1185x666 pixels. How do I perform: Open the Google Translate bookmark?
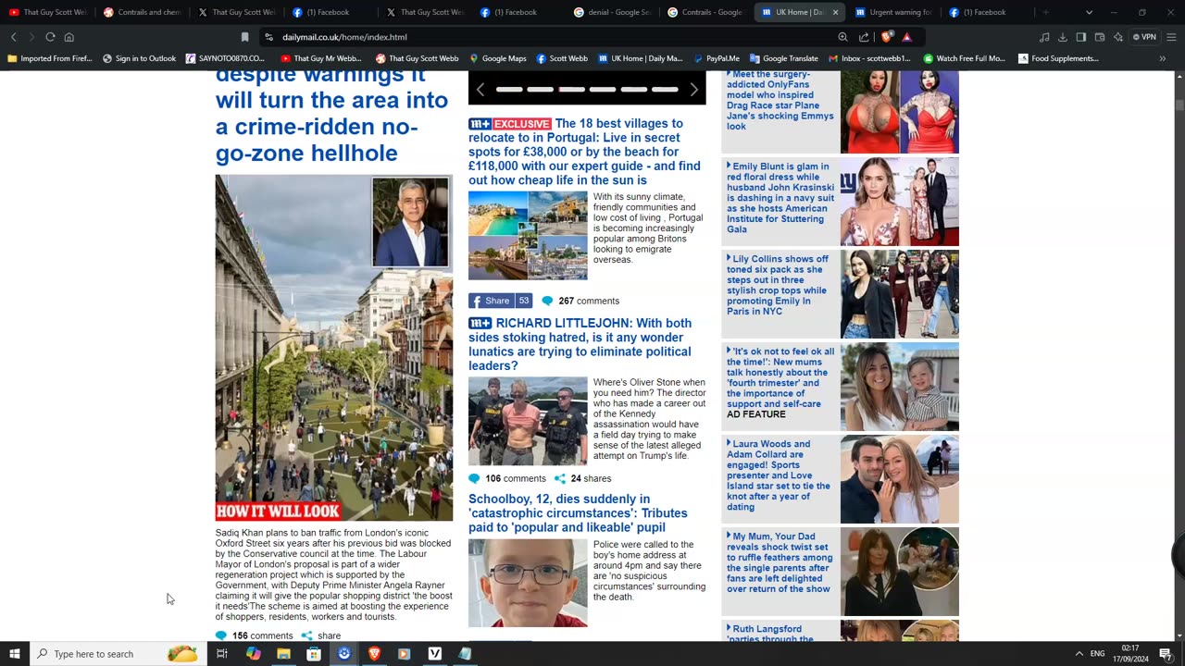[783, 58]
